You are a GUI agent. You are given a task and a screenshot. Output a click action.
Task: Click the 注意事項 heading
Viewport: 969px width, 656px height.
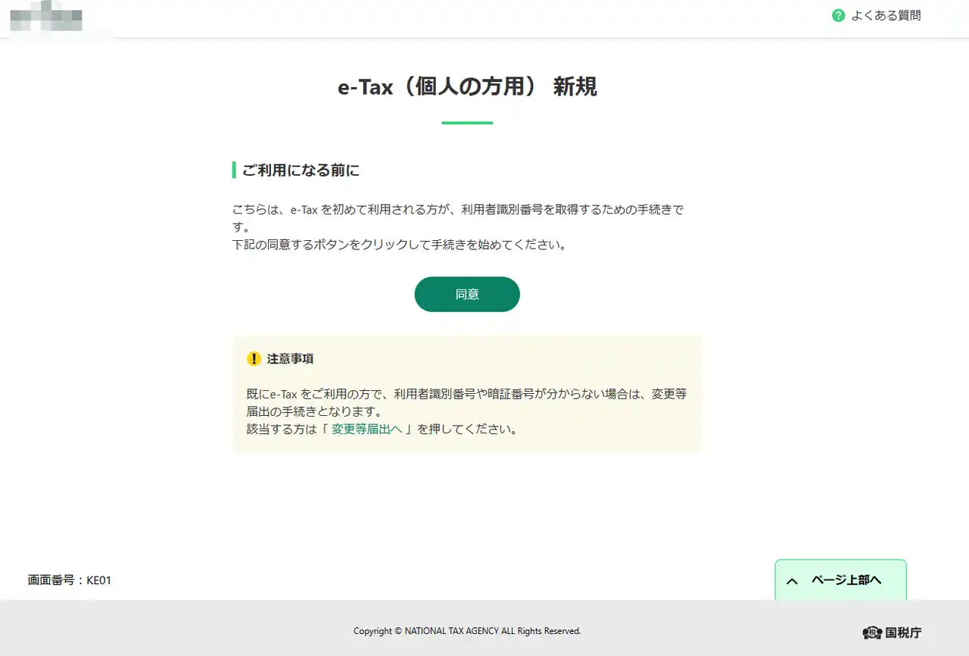(290, 358)
